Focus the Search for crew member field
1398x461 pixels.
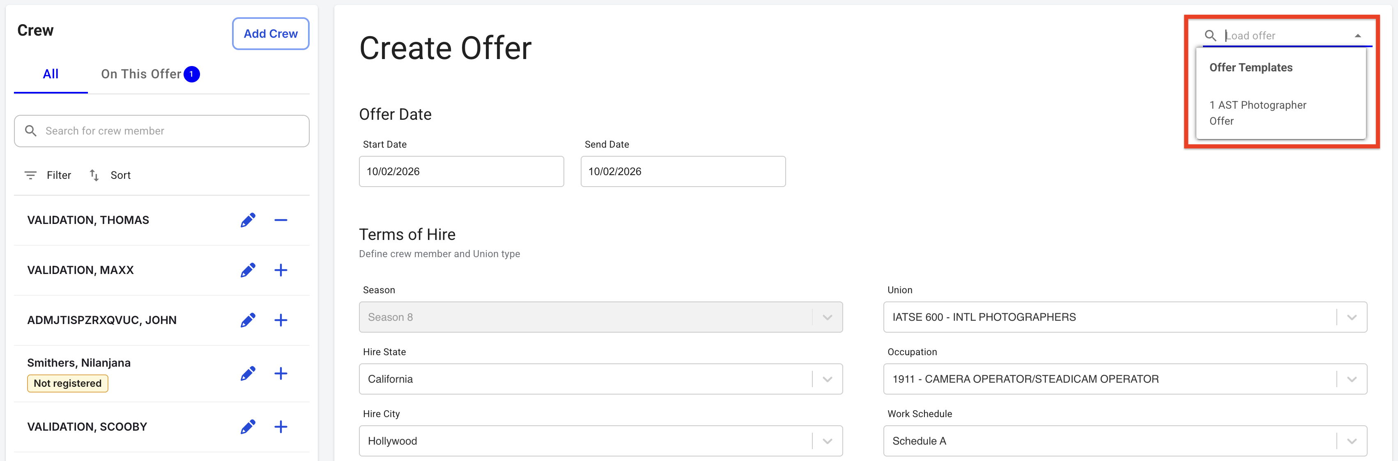pos(162,131)
